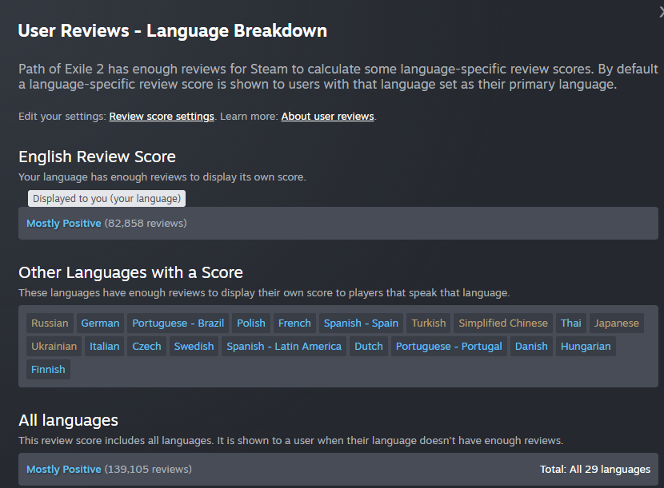The image size is (664, 488).
Task: Click the 'Total: All 29 languages' text
Action: (595, 470)
